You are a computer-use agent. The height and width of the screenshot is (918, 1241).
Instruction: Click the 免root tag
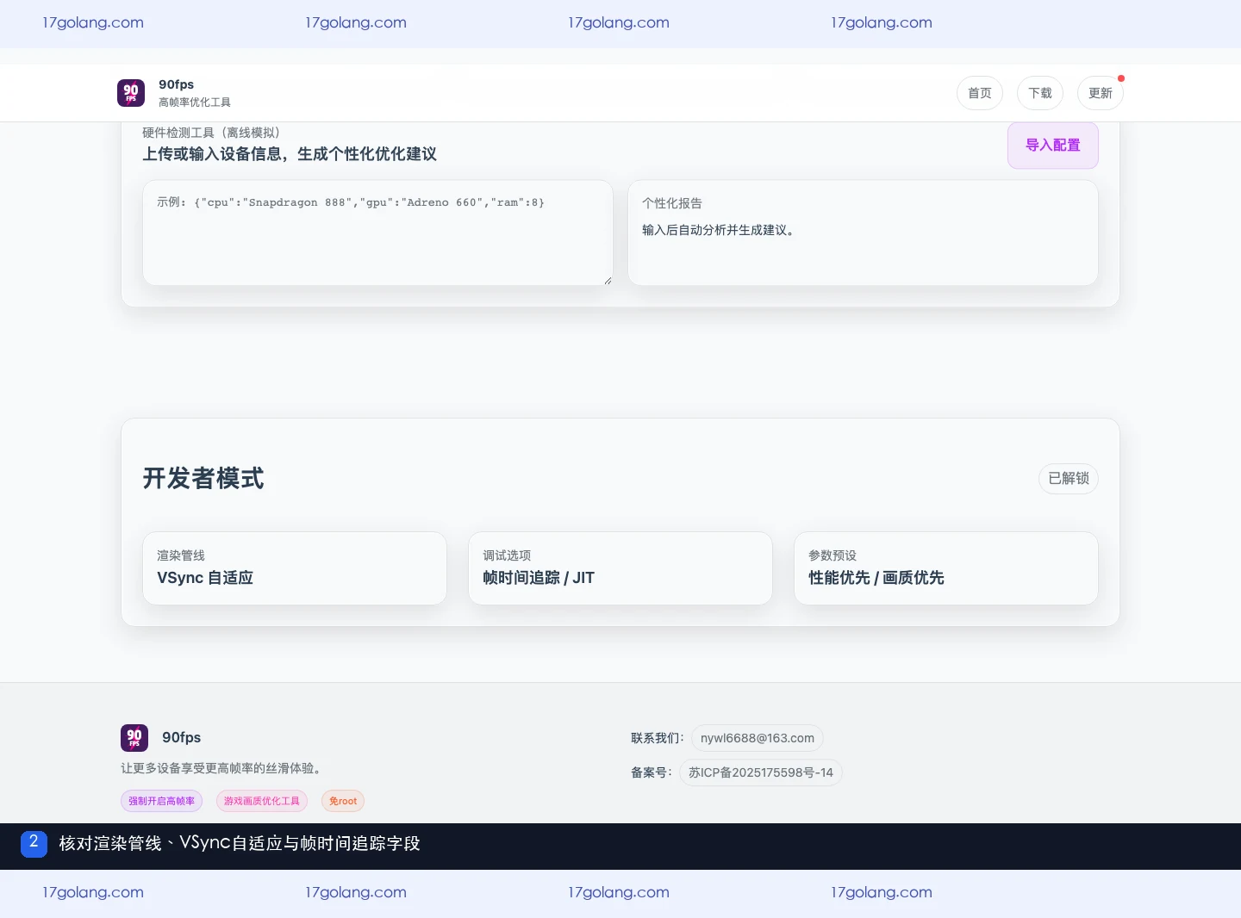click(x=343, y=801)
